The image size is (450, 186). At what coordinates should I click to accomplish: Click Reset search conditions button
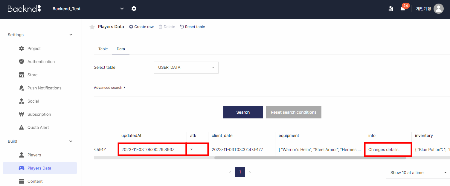(294, 112)
